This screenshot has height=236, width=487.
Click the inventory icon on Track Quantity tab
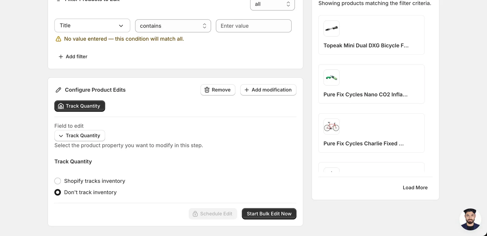[x=61, y=106]
